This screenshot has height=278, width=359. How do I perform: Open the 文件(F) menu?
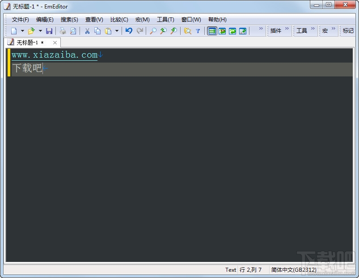point(21,20)
